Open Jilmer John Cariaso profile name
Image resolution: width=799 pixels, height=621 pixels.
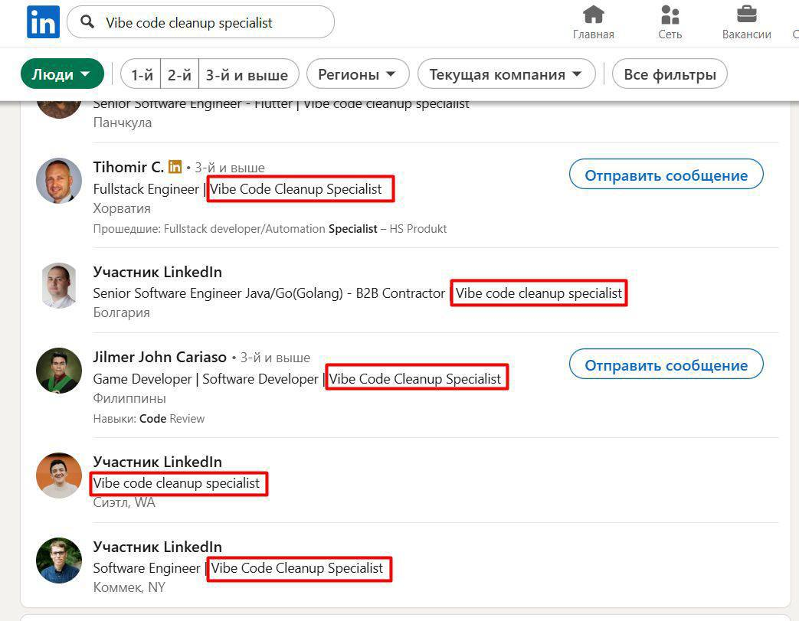coord(159,357)
